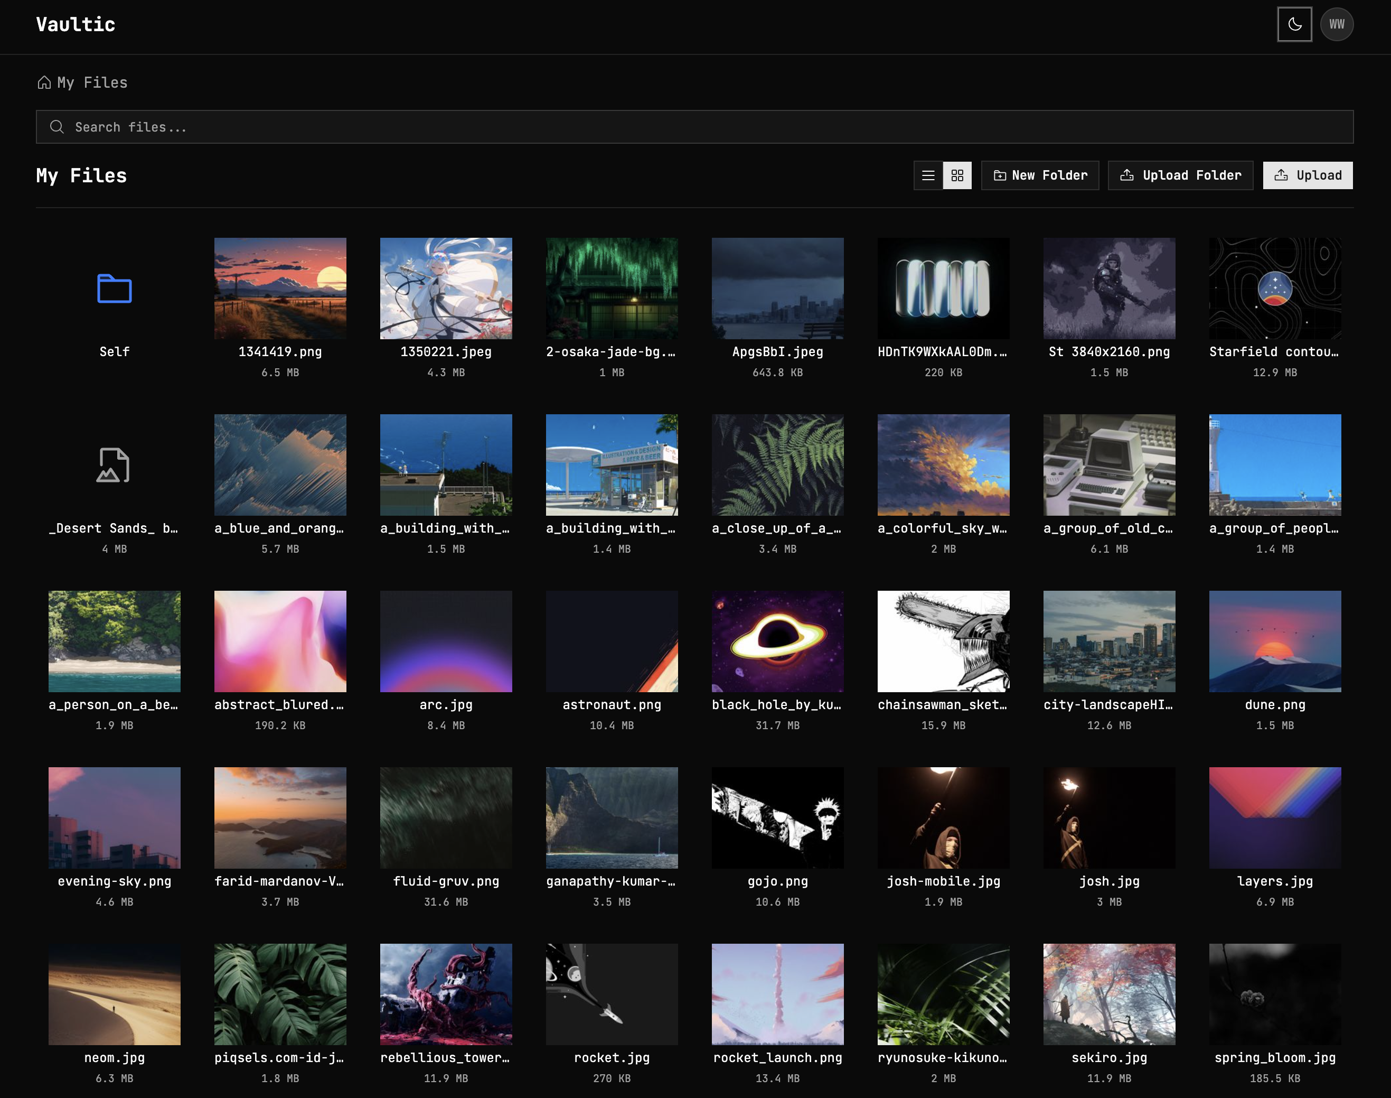The image size is (1391, 1098).
Task: Open the WW user avatar menu
Action: (x=1337, y=24)
